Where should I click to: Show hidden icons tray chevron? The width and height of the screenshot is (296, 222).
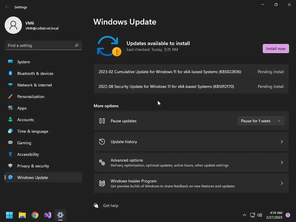244,215
